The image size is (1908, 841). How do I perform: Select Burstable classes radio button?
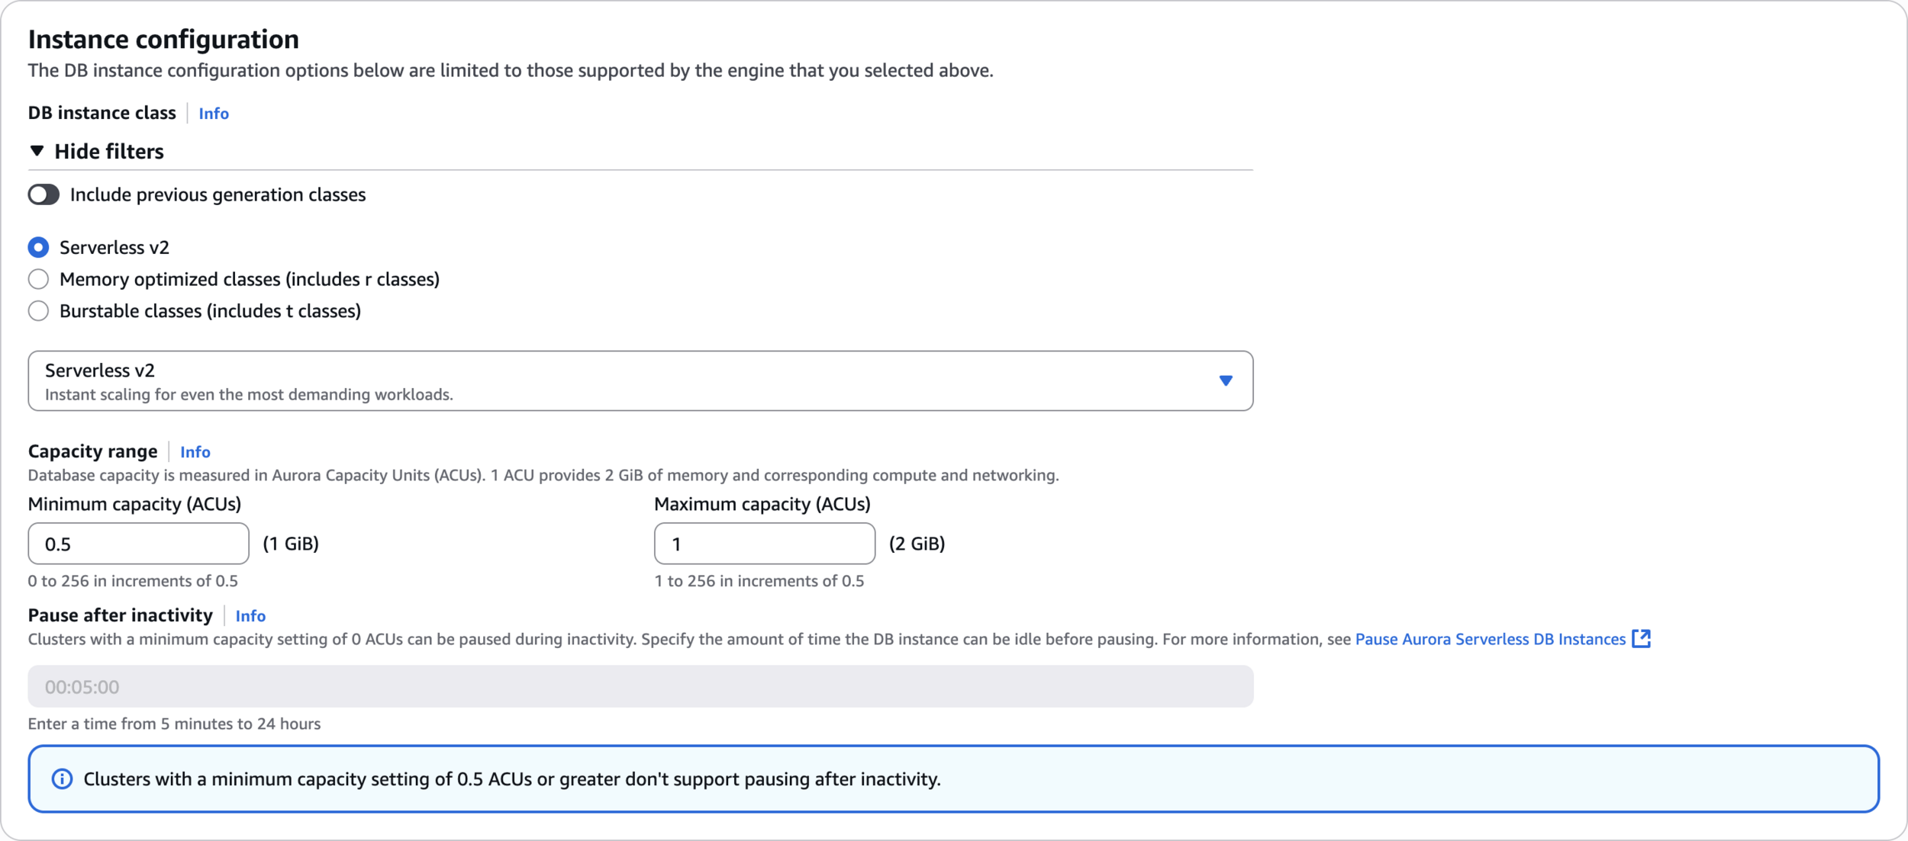click(x=38, y=311)
